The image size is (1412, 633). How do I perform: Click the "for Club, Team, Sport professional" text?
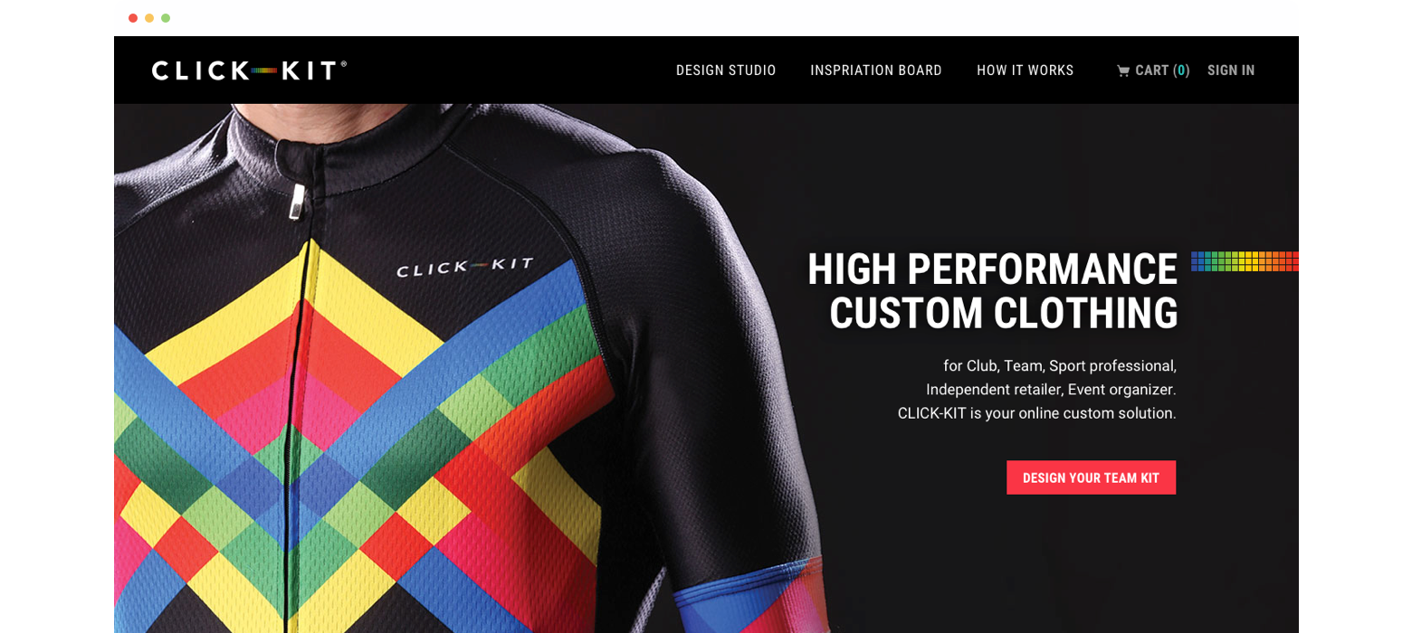point(1060,367)
